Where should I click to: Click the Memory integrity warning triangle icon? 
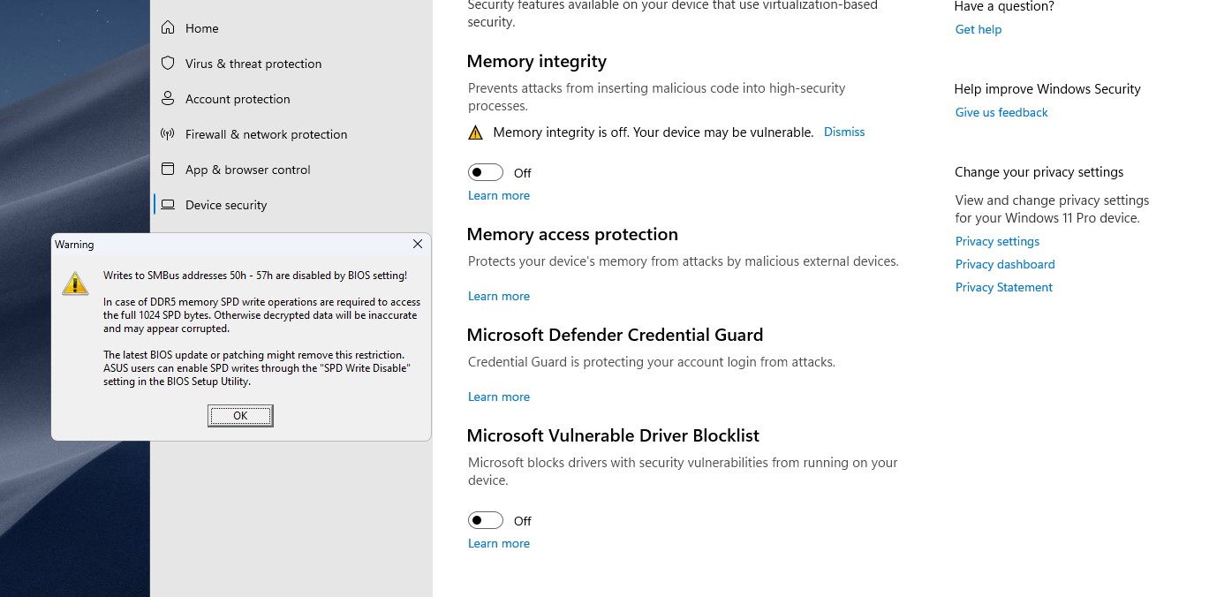tap(476, 133)
